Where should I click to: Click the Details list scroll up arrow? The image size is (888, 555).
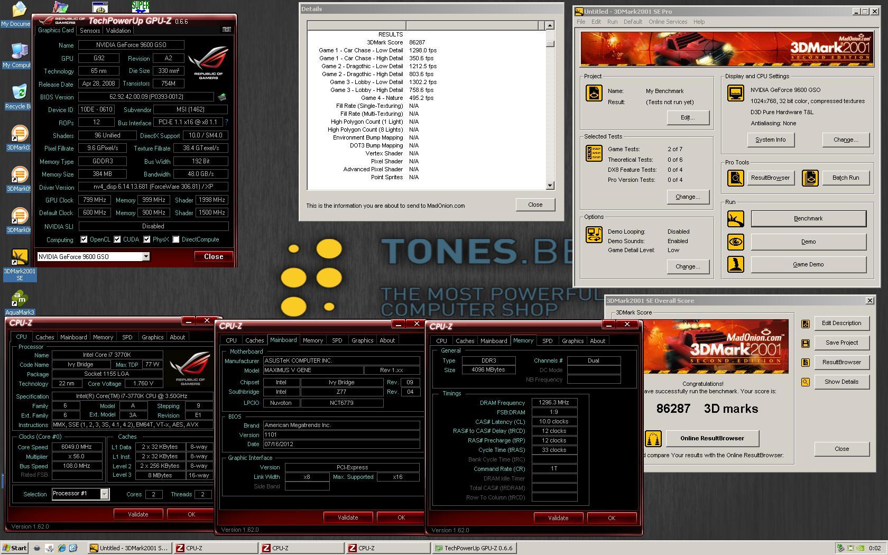(550, 25)
